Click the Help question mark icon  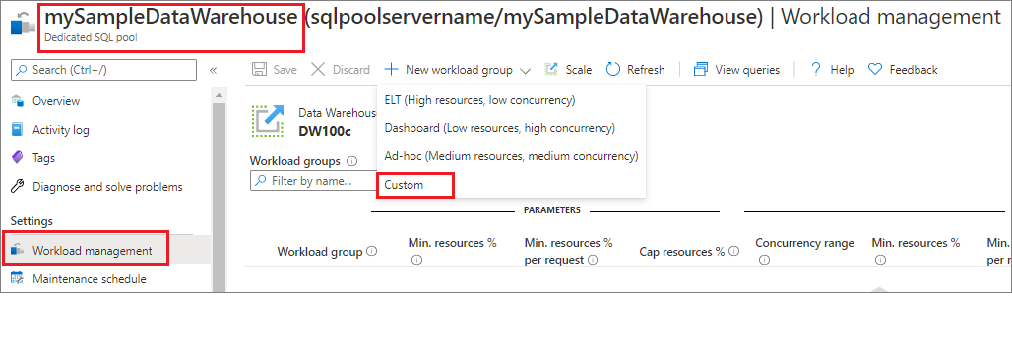click(x=816, y=69)
